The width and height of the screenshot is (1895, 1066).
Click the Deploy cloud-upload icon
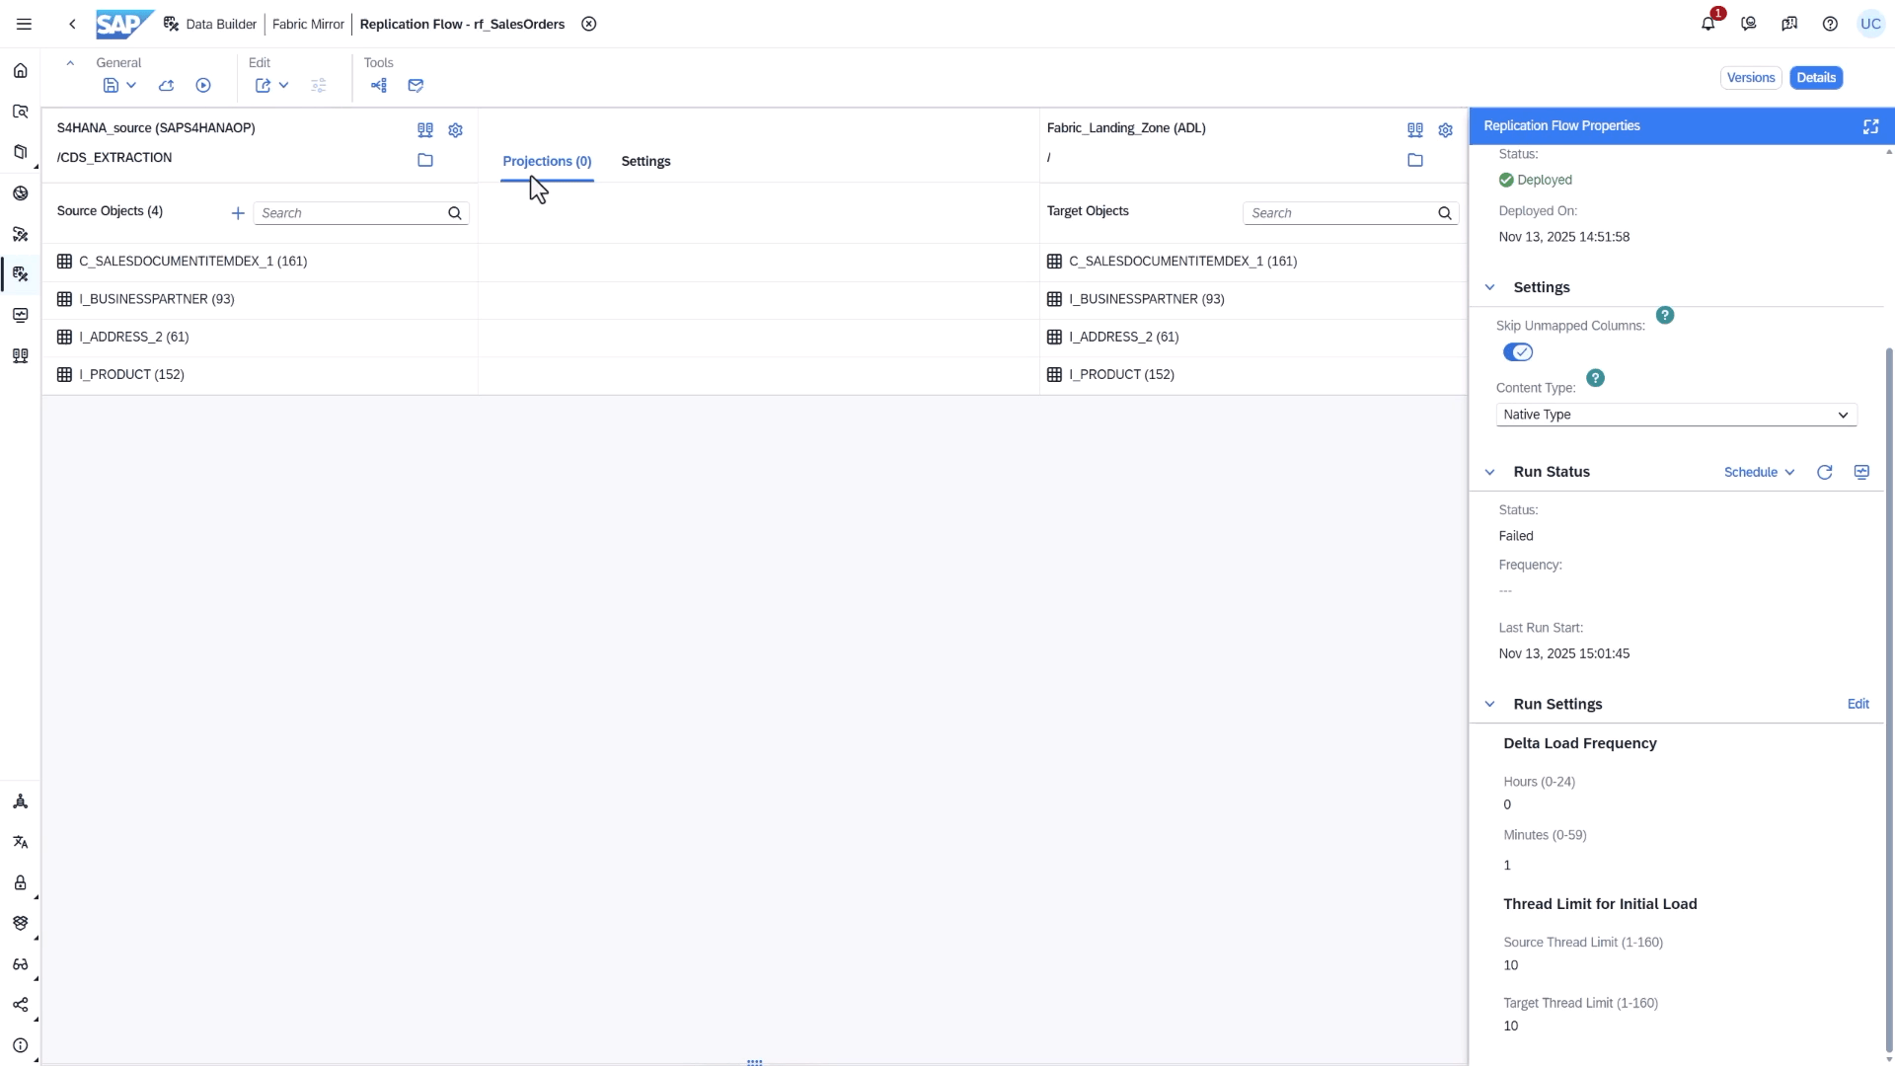click(166, 86)
